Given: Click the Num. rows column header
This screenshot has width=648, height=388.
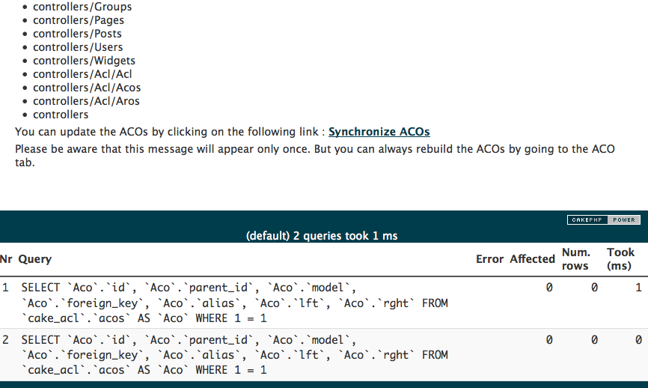Looking at the screenshot, I should pyautogui.click(x=576, y=259).
